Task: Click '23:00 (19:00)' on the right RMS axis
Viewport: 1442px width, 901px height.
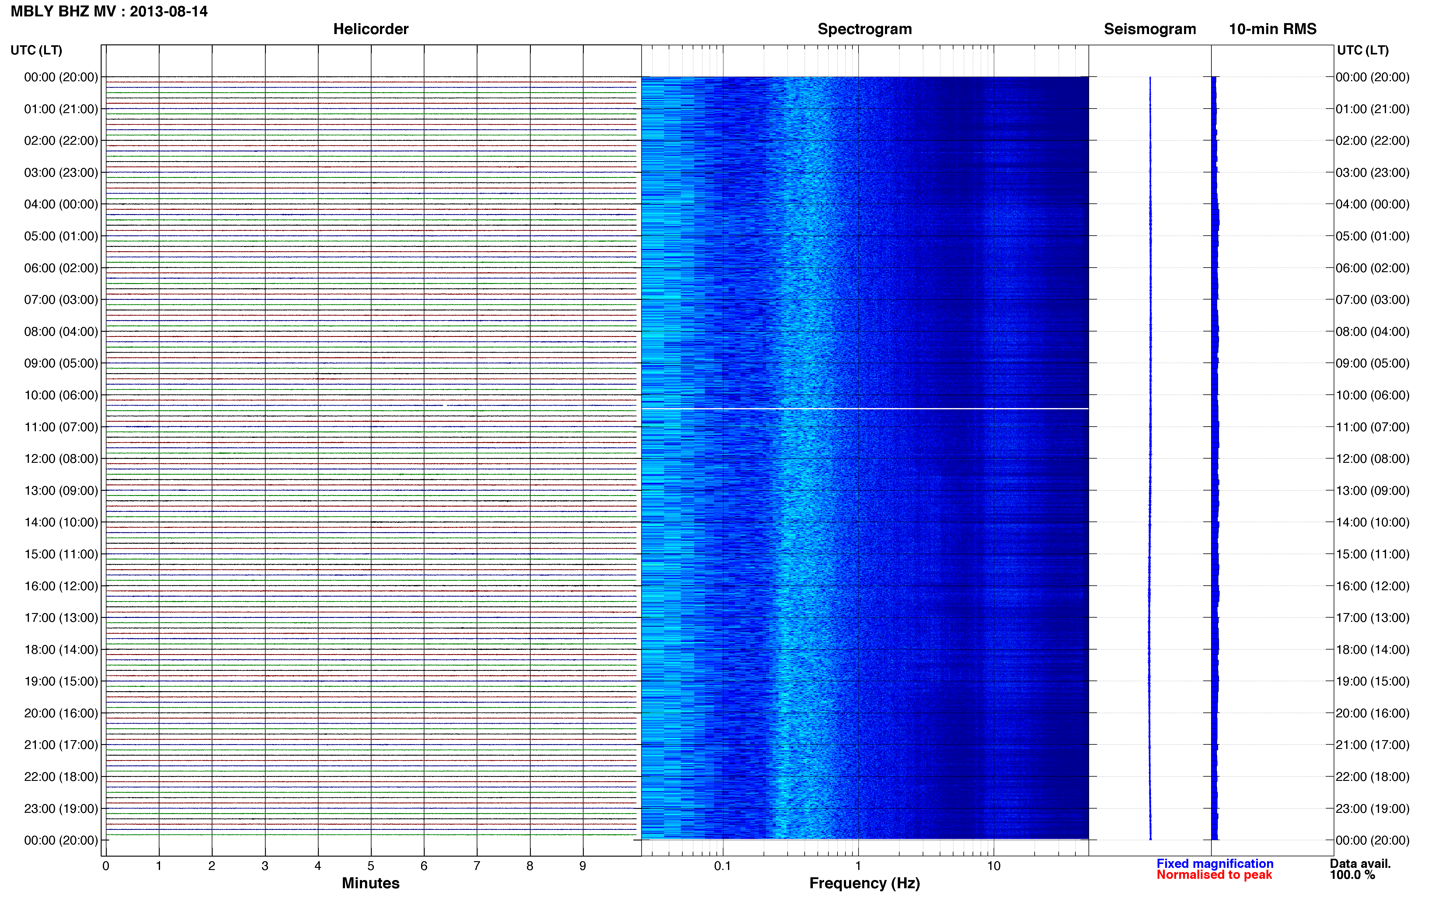Action: [x=1373, y=809]
